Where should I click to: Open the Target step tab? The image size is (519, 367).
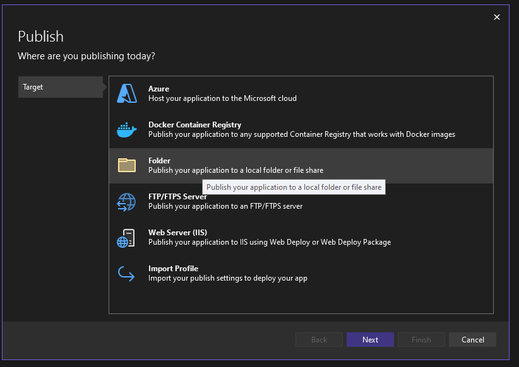point(61,87)
